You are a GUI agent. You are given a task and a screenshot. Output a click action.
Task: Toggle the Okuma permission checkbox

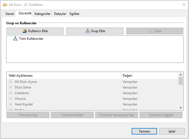(11, 99)
